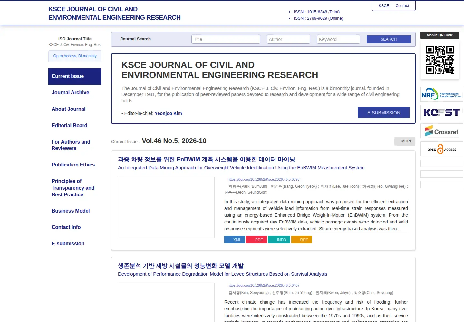
Task: Download PDF of the EnBWIM article
Action: tap(256, 240)
